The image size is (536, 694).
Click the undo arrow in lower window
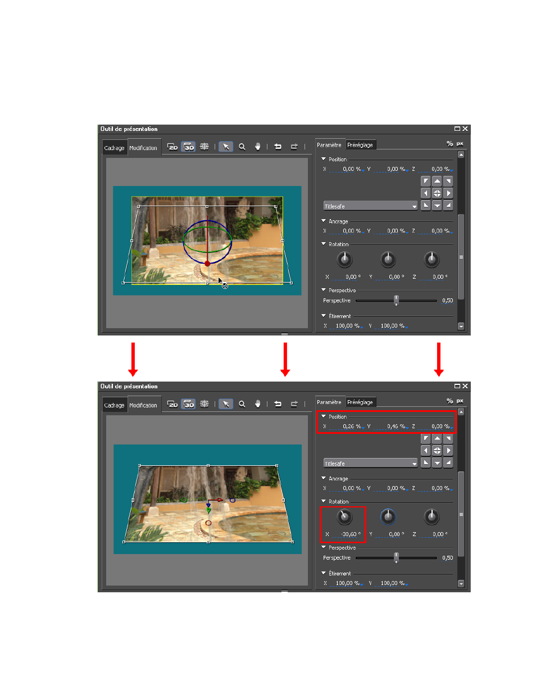click(278, 404)
